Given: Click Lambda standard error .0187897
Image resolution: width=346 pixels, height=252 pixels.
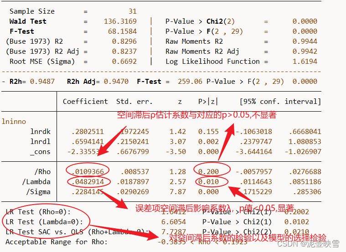Looking at the screenshot, I should coord(133,182).
